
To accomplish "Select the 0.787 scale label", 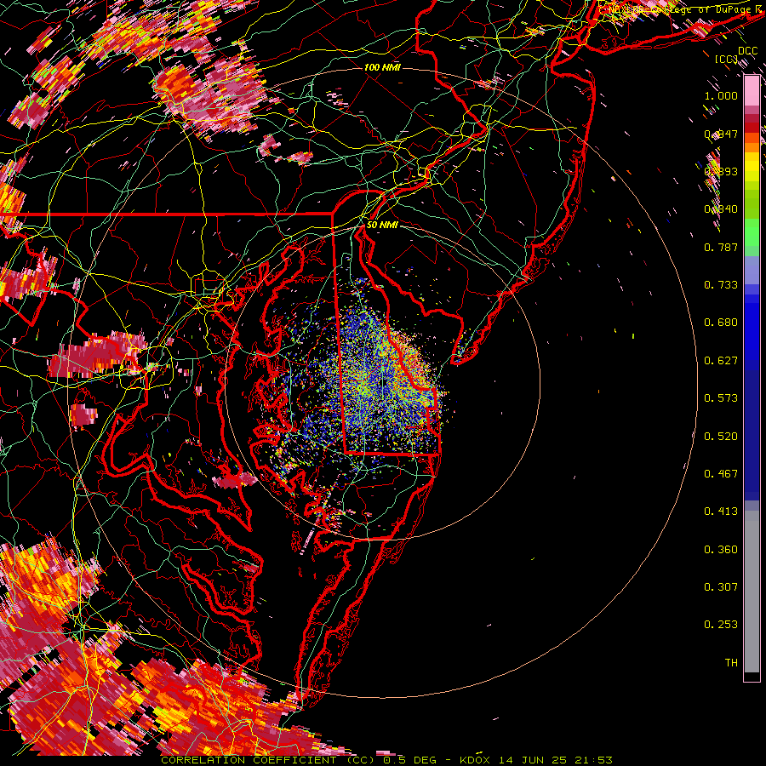I will pos(721,247).
